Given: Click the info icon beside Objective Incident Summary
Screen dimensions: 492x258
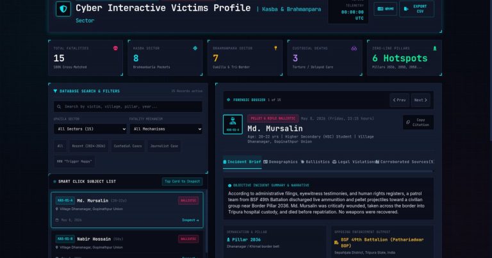Looking at the screenshot, I should click(230, 186).
